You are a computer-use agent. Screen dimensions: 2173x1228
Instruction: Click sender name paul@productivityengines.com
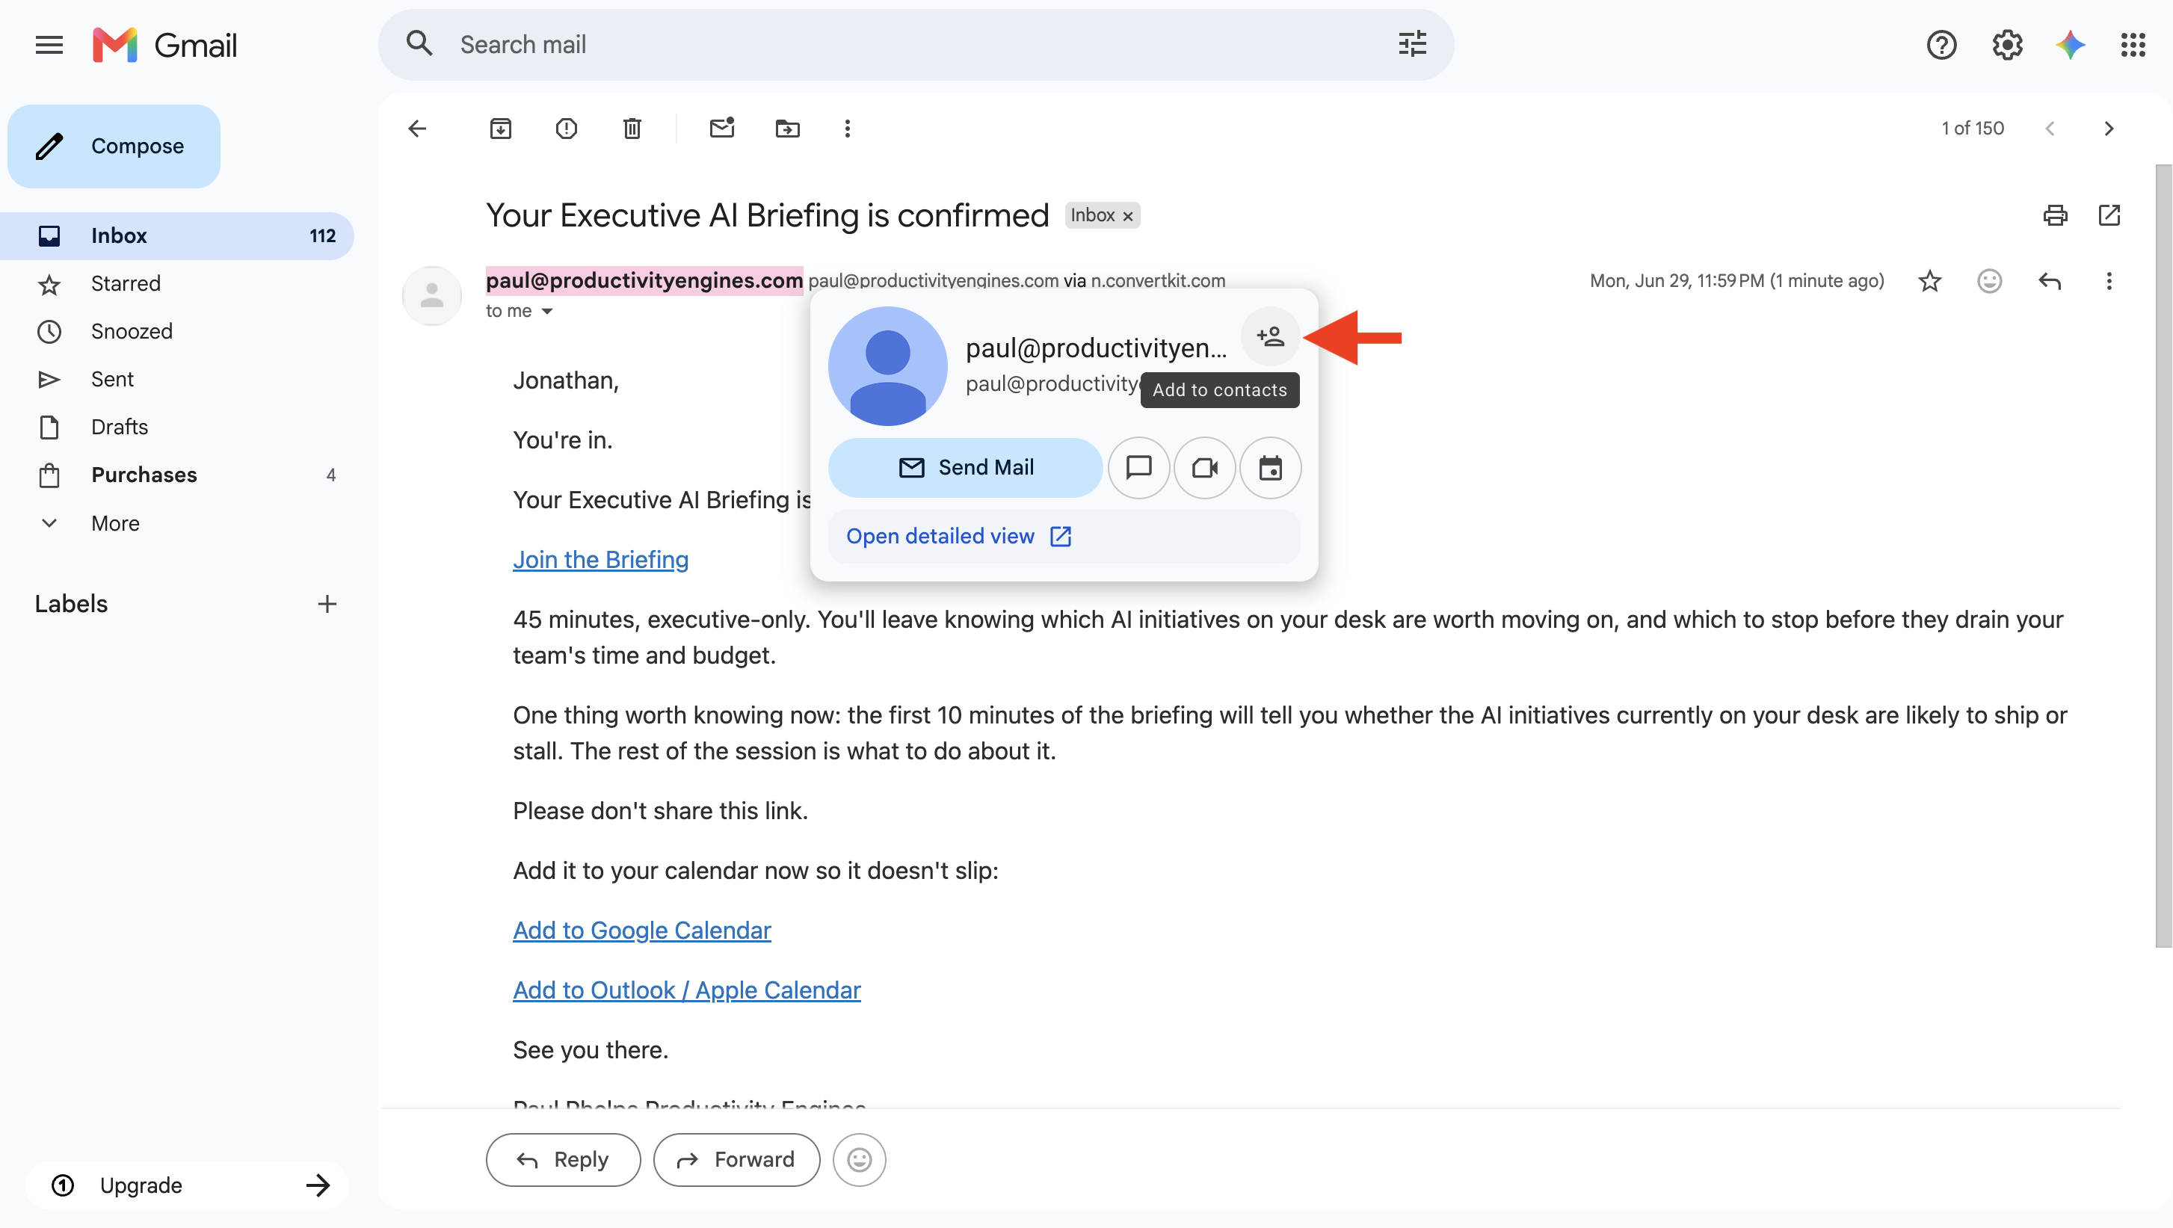tap(644, 280)
